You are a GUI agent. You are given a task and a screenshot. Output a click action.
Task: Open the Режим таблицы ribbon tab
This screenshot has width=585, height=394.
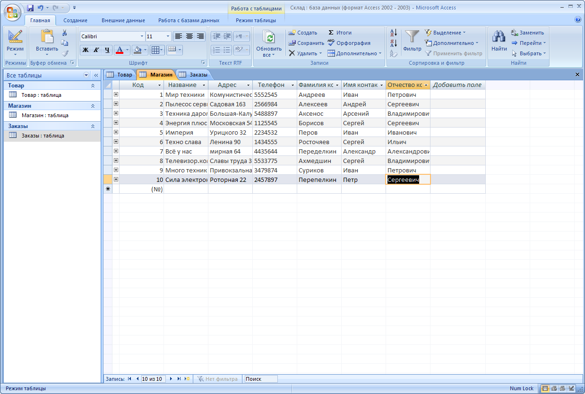[256, 20]
